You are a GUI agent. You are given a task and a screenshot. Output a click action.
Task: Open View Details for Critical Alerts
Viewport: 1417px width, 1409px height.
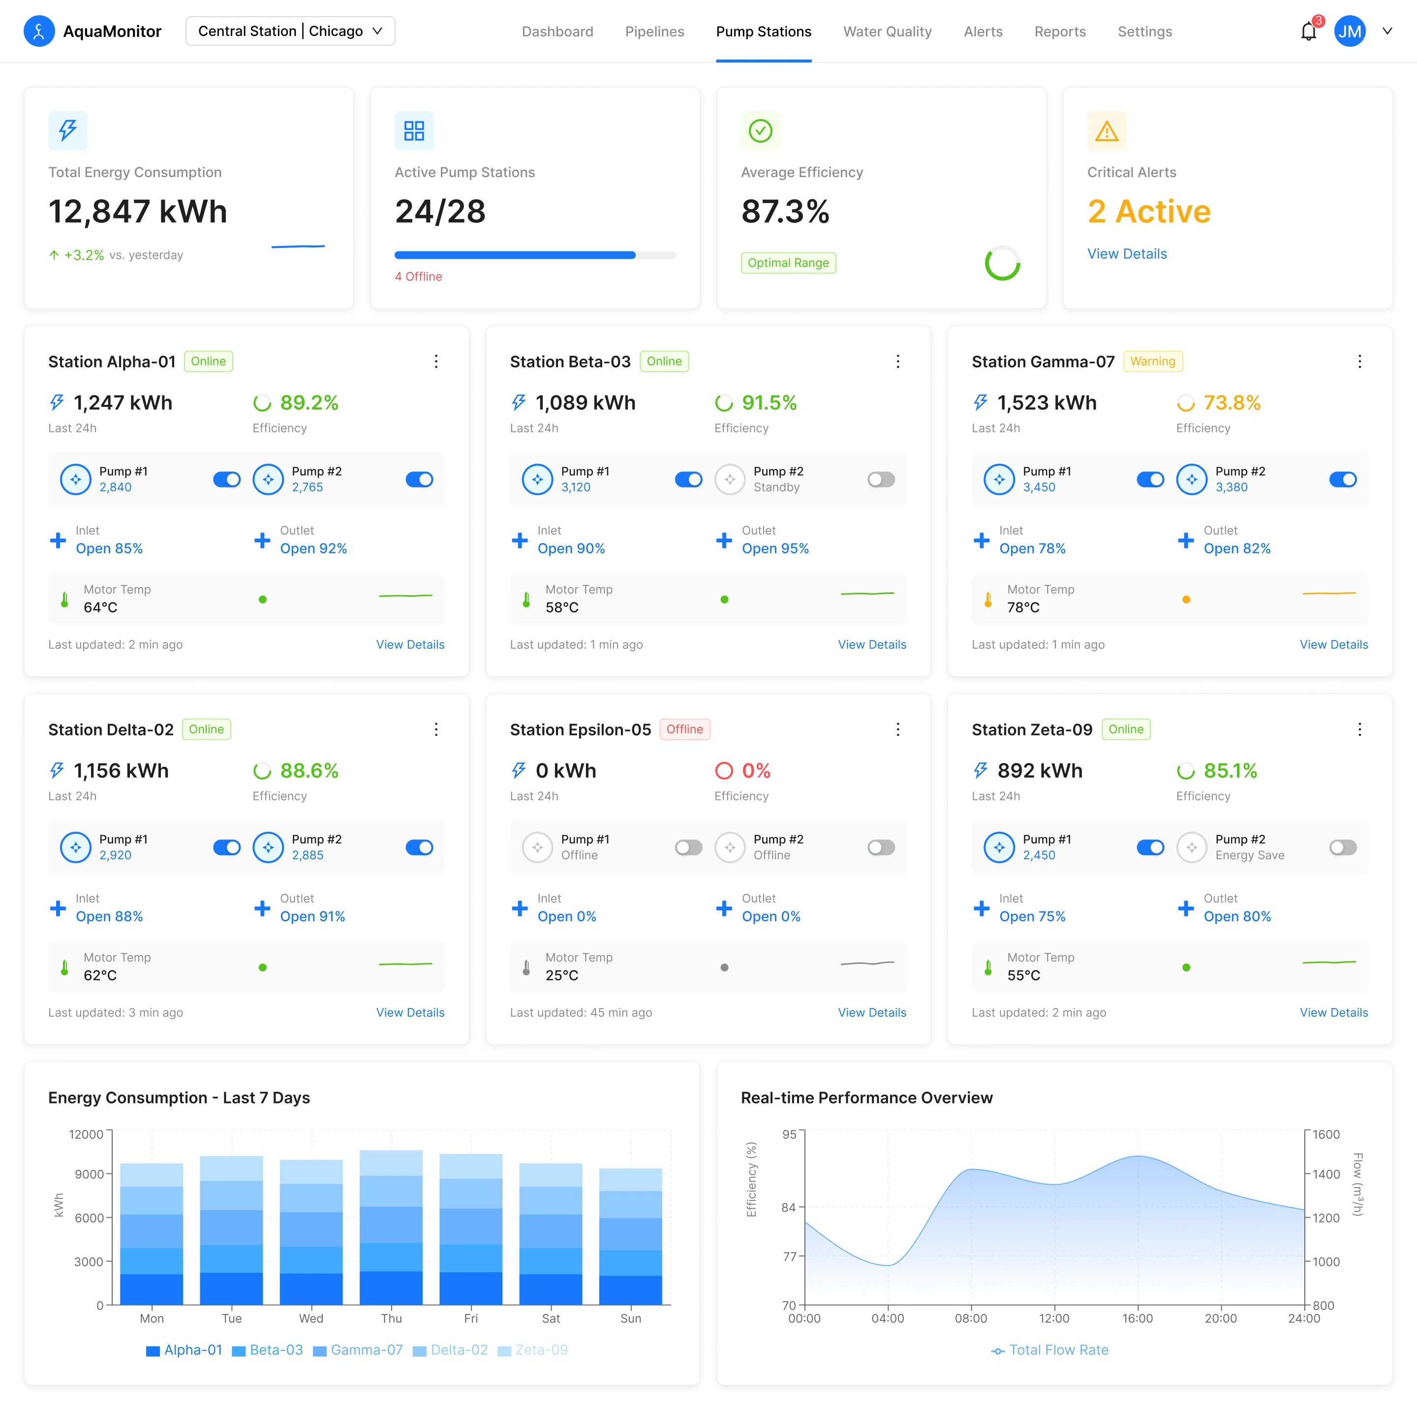pyautogui.click(x=1127, y=254)
